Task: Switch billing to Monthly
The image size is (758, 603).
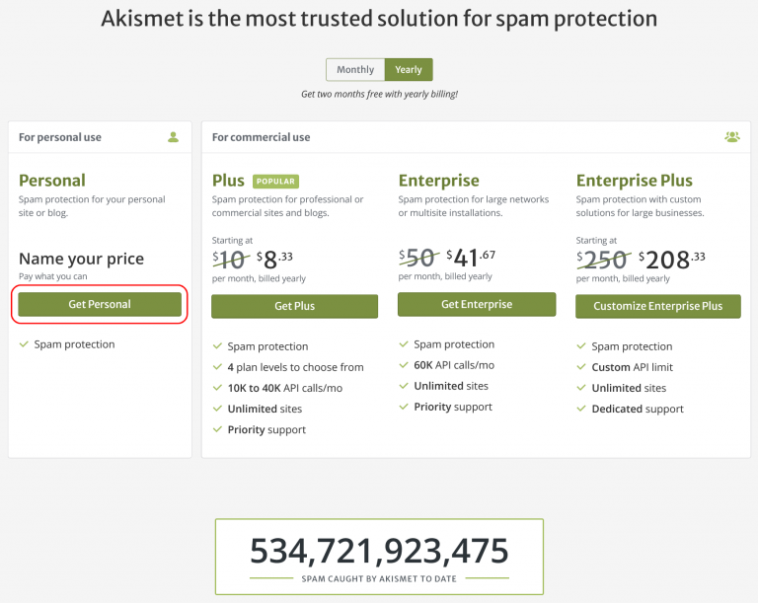Action: 355,70
